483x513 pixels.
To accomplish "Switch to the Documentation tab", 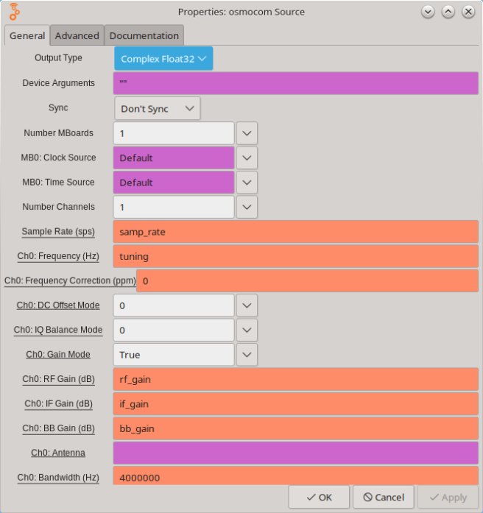I will pyautogui.click(x=144, y=35).
